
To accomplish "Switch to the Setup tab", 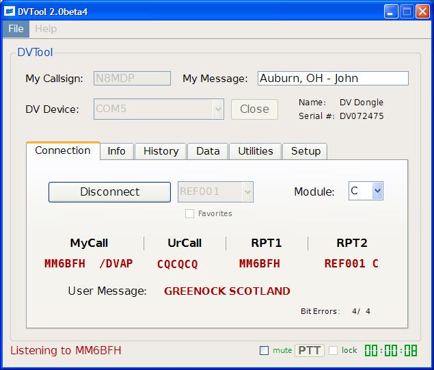I will point(306,152).
